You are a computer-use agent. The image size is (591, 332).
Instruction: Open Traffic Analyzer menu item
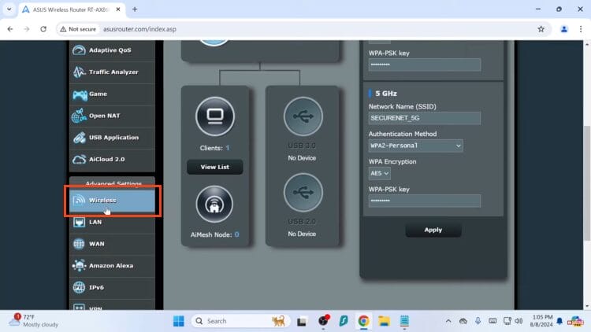(x=112, y=72)
